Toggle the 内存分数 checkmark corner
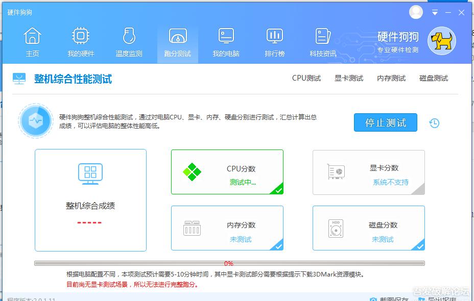 point(277,245)
